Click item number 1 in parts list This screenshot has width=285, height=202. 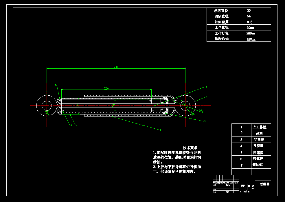click(x=241, y=127)
